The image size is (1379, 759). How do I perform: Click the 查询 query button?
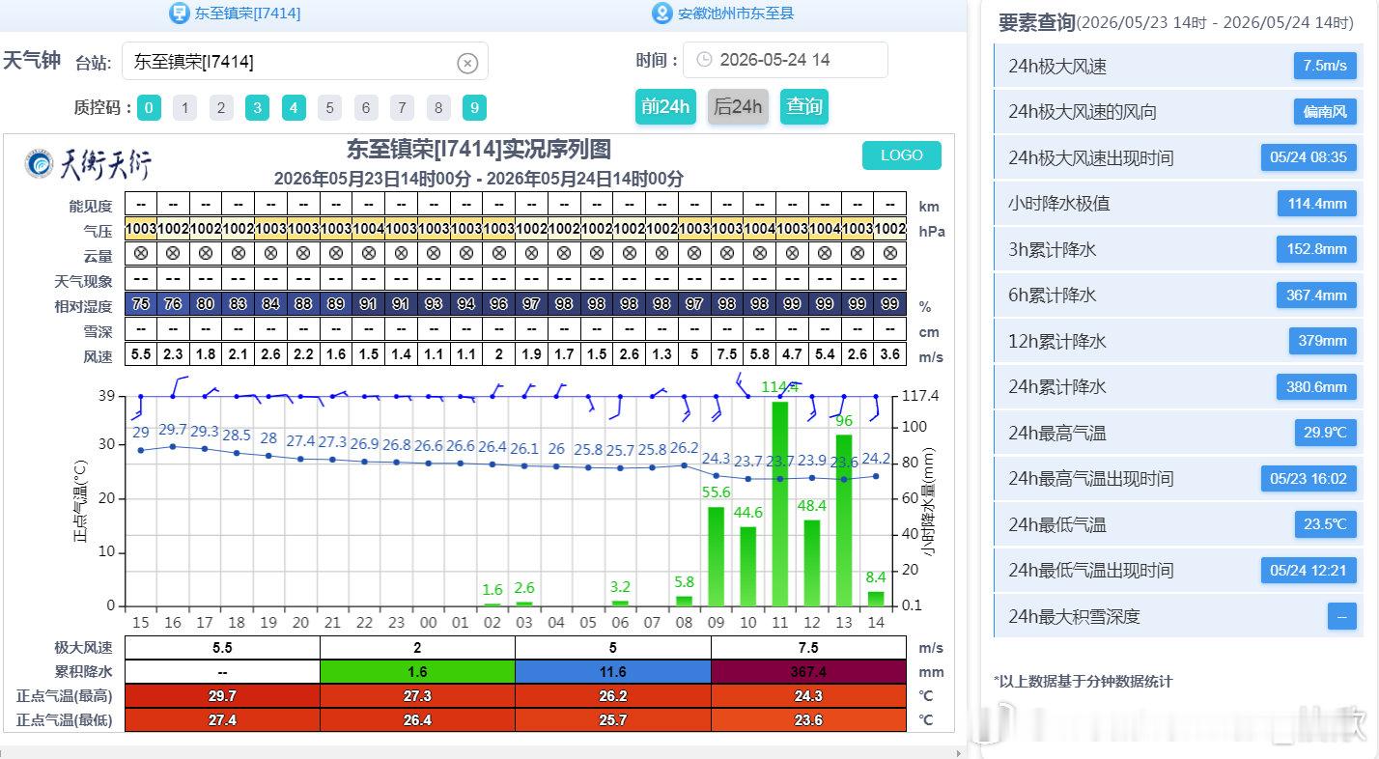pos(804,106)
